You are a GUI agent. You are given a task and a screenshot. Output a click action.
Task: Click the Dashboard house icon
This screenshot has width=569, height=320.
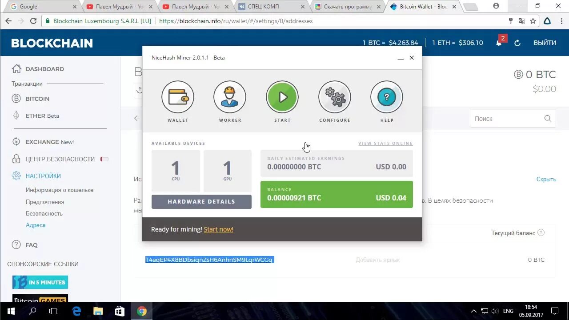16,68
